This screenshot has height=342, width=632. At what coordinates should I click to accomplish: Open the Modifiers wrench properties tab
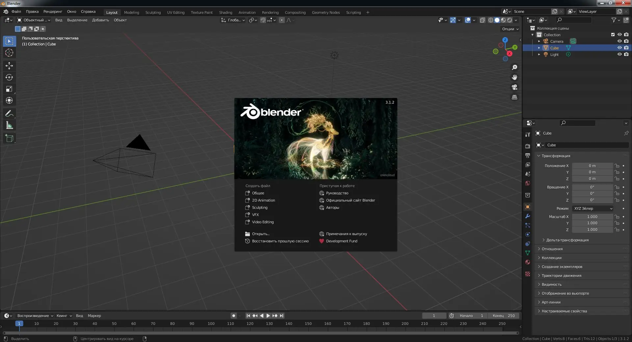[528, 216]
